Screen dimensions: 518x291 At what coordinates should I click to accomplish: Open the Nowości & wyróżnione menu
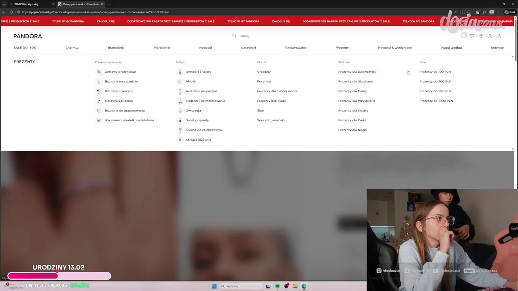[395, 48]
